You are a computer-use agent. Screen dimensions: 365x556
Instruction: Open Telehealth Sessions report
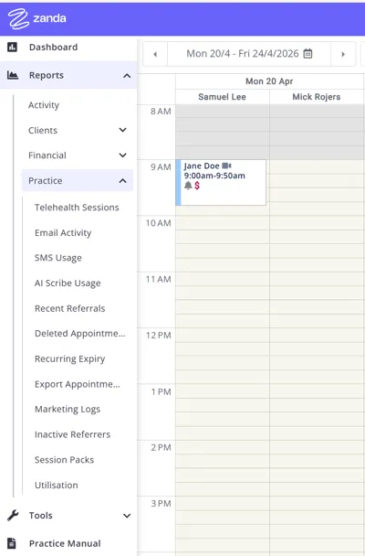(77, 208)
